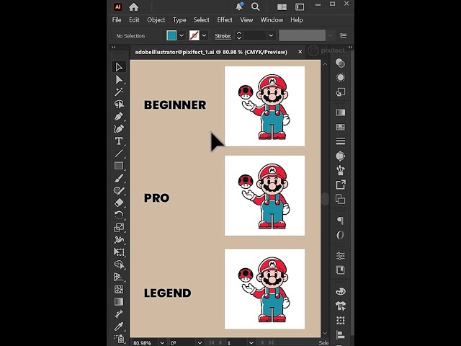Image resolution: width=461 pixels, height=346 pixels.
Task: Select the Shaper tool
Action: (x=119, y=190)
